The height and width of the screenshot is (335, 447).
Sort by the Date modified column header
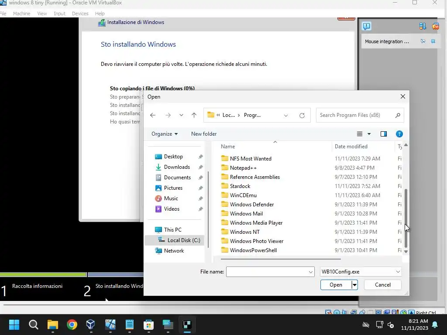(x=351, y=147)
